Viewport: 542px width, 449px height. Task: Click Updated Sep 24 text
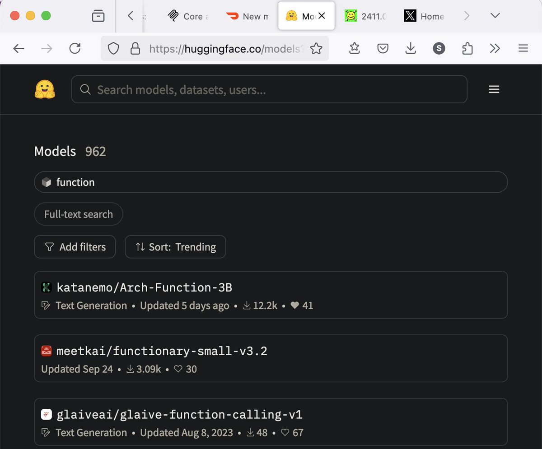coord(77,369)
